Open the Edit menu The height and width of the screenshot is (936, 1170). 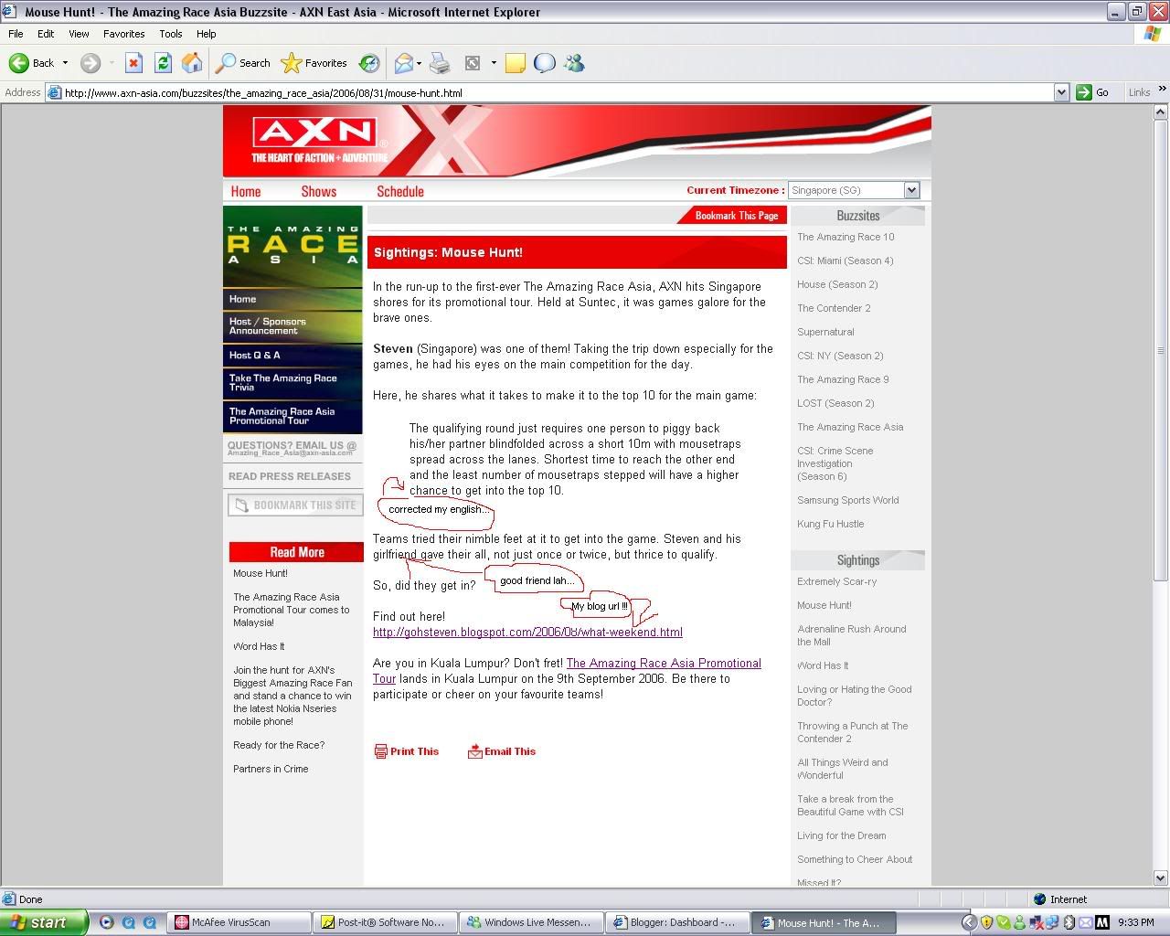coord(46,34)
